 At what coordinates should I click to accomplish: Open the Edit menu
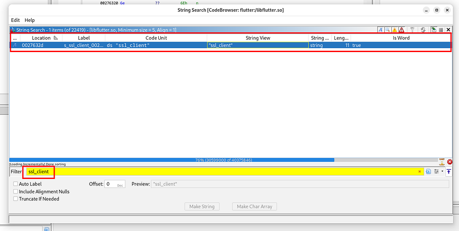(x=15, y=20)
